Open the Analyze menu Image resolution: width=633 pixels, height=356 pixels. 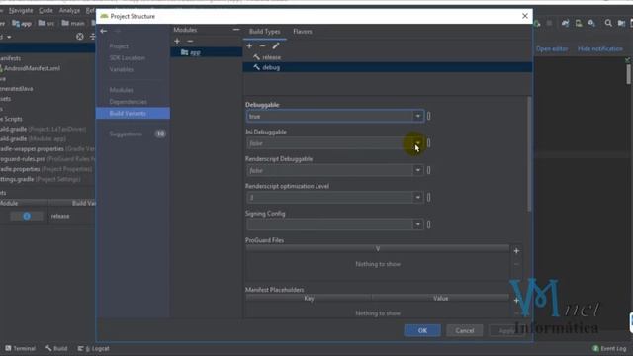(x=69, y=10)
